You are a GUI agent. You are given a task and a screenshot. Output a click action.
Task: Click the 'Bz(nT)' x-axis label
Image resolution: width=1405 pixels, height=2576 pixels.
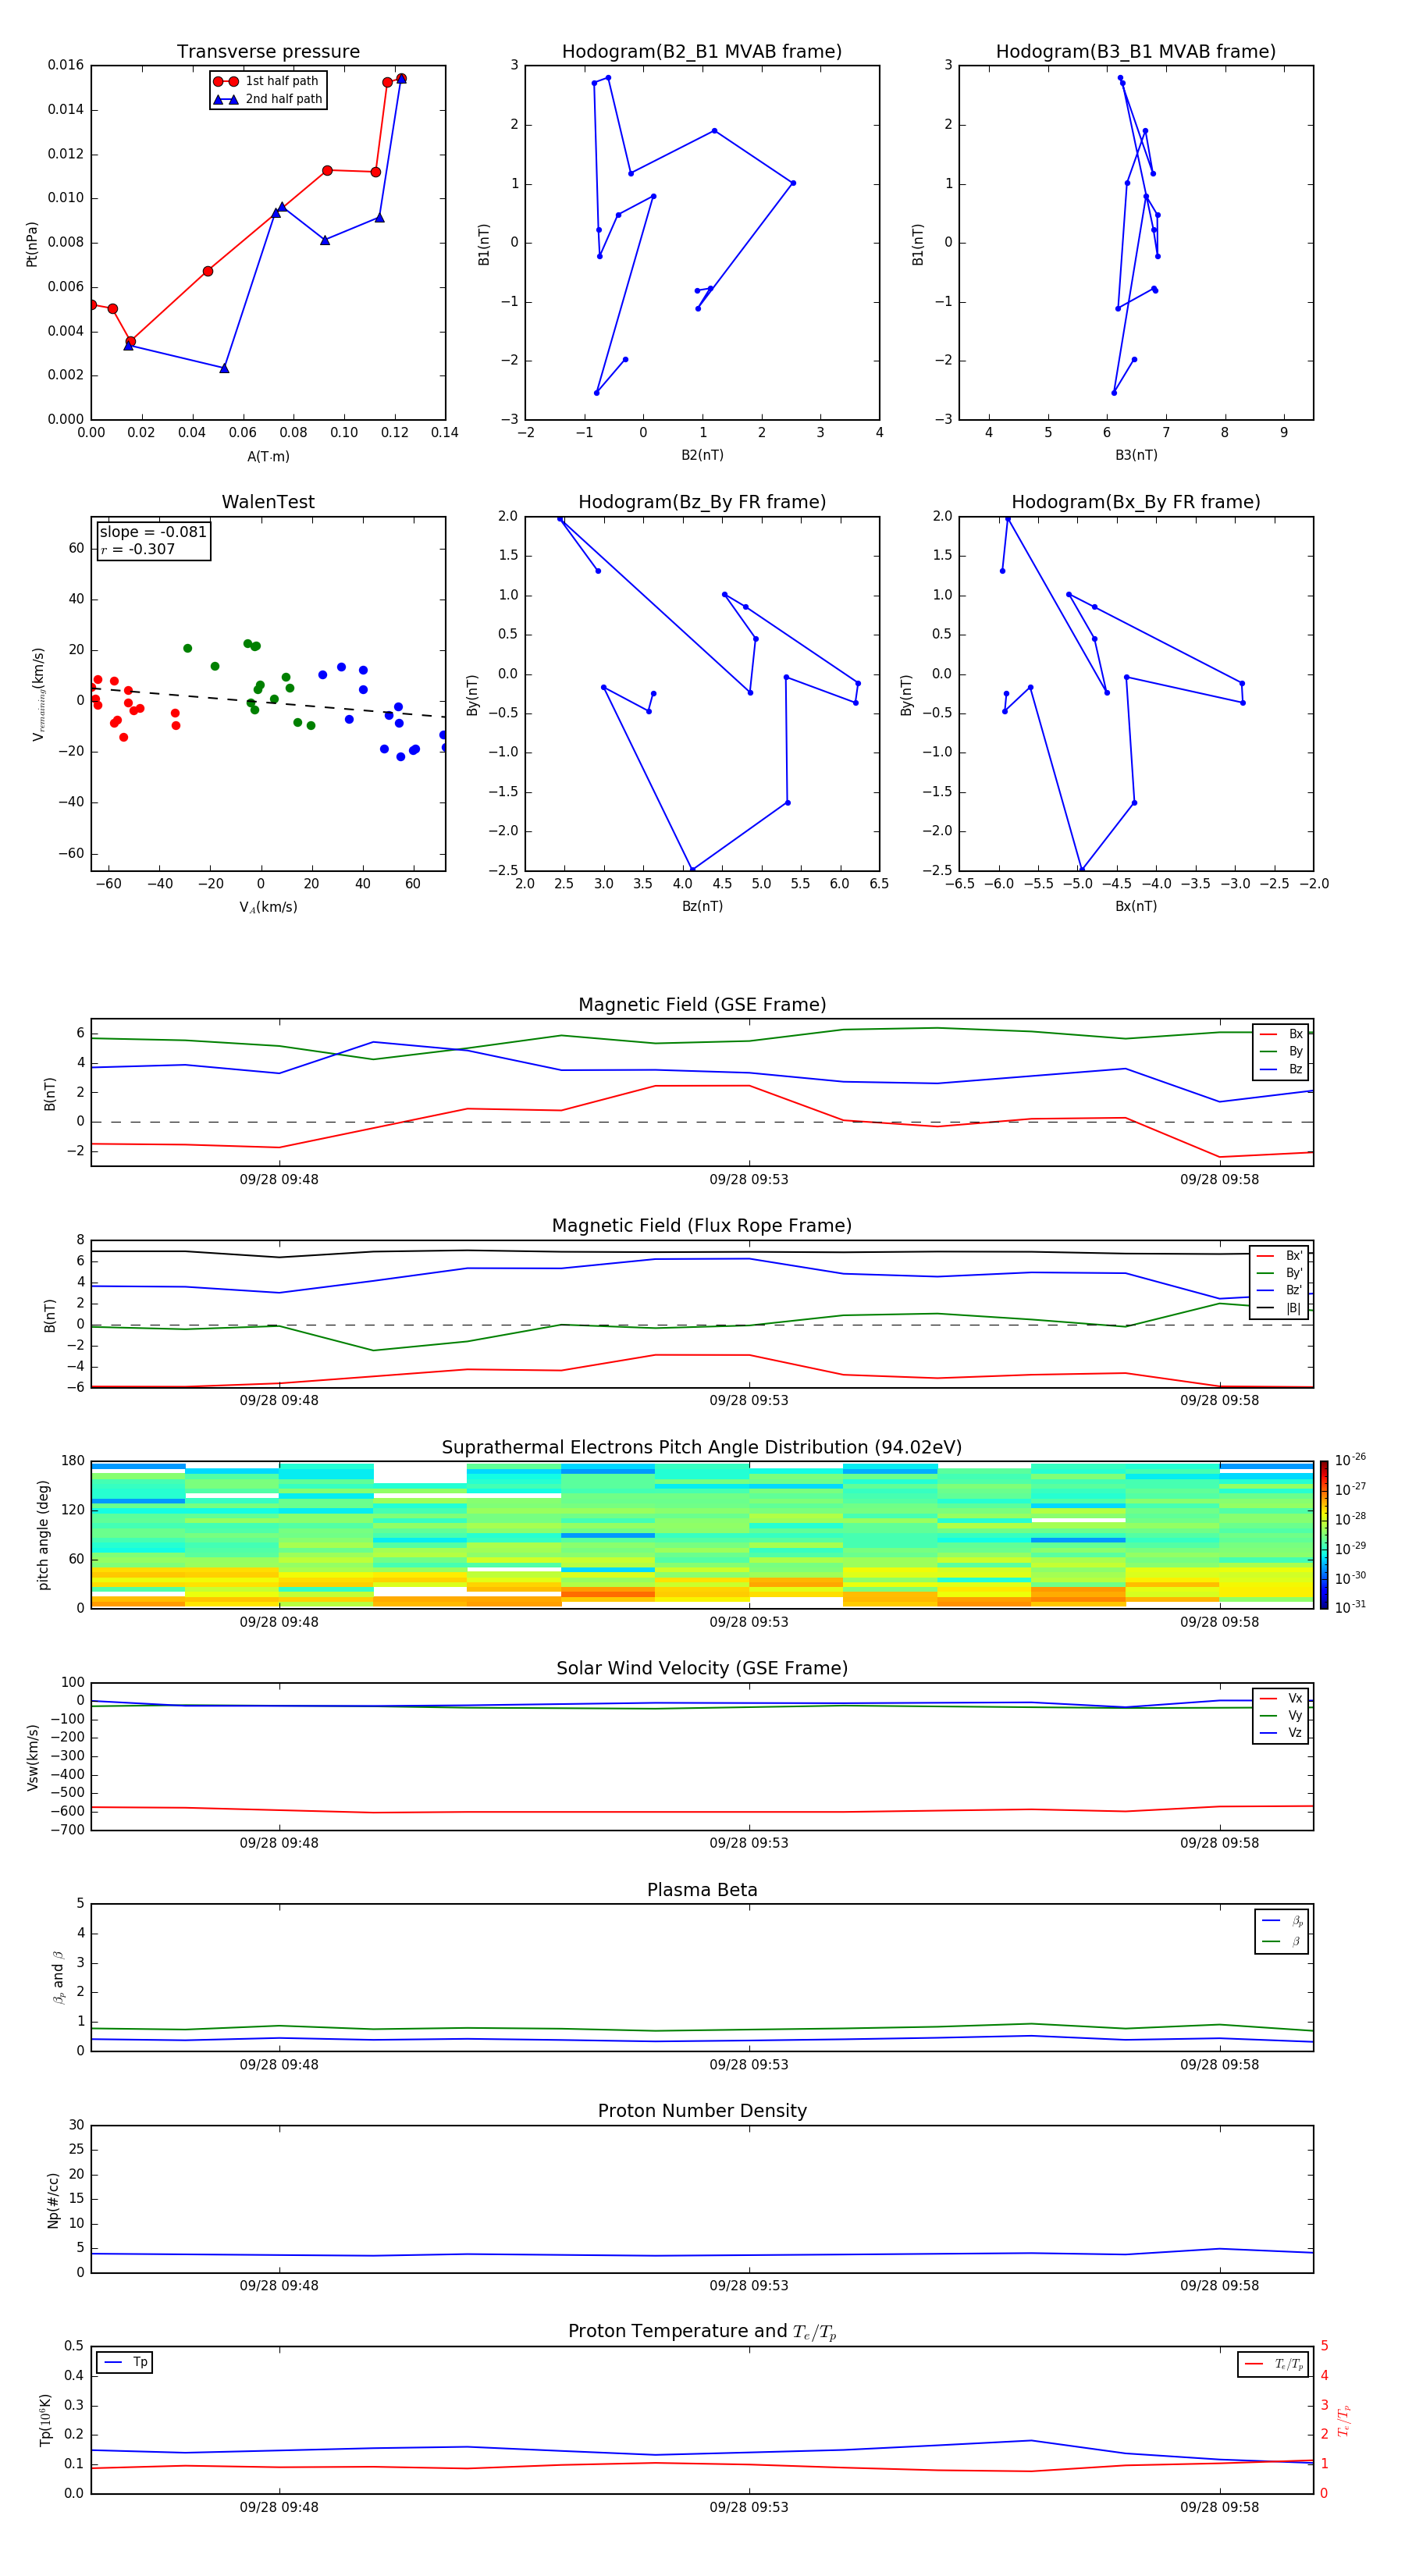coord(702,906)
